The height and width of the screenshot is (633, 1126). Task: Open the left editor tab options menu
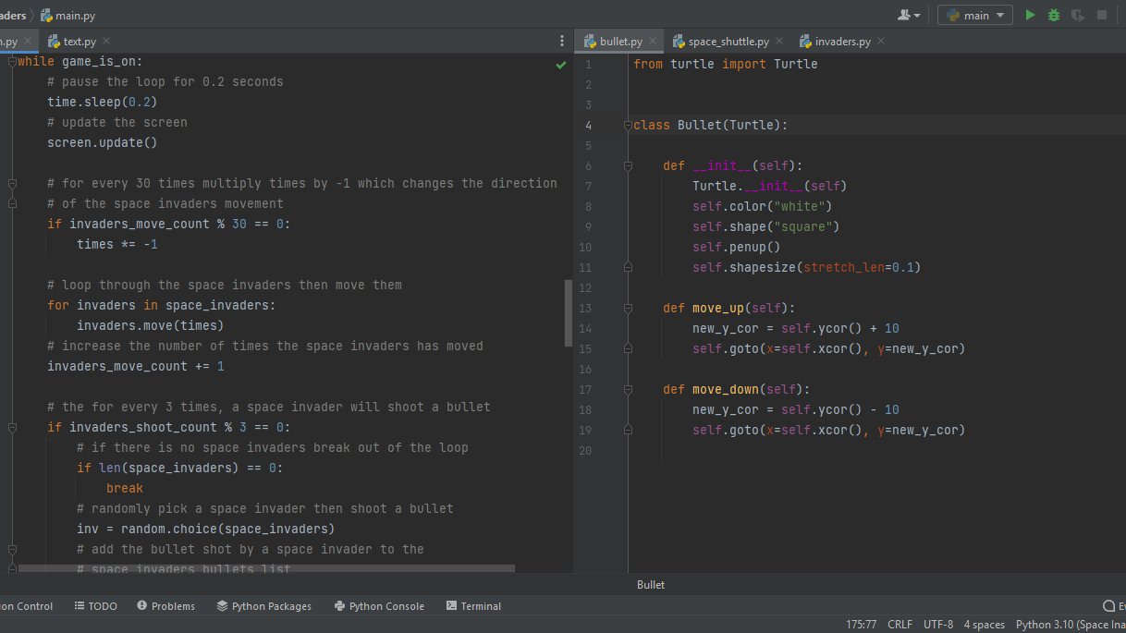coord(562,41)
